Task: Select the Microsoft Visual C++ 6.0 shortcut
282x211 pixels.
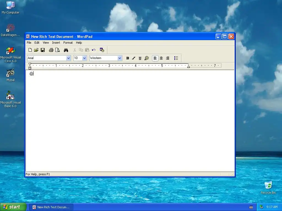Action: point(11,55)
